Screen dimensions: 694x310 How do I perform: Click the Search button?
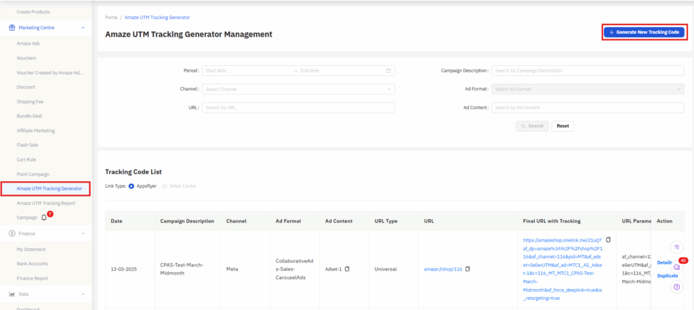[x=532, y=125]
